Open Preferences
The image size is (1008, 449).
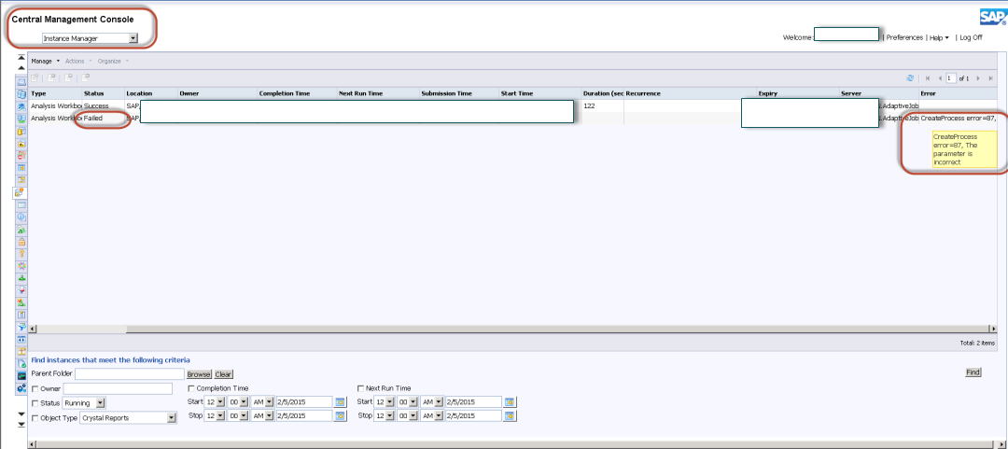coord(904,38)
